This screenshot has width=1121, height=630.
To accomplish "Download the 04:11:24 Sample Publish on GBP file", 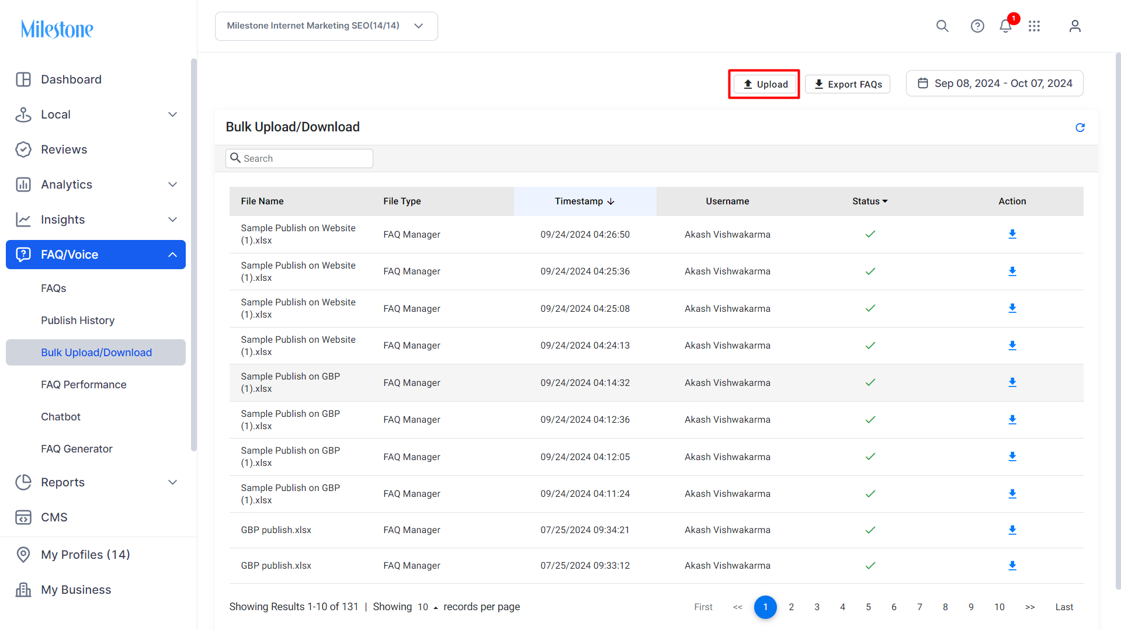I will [x=1012, y=494].
